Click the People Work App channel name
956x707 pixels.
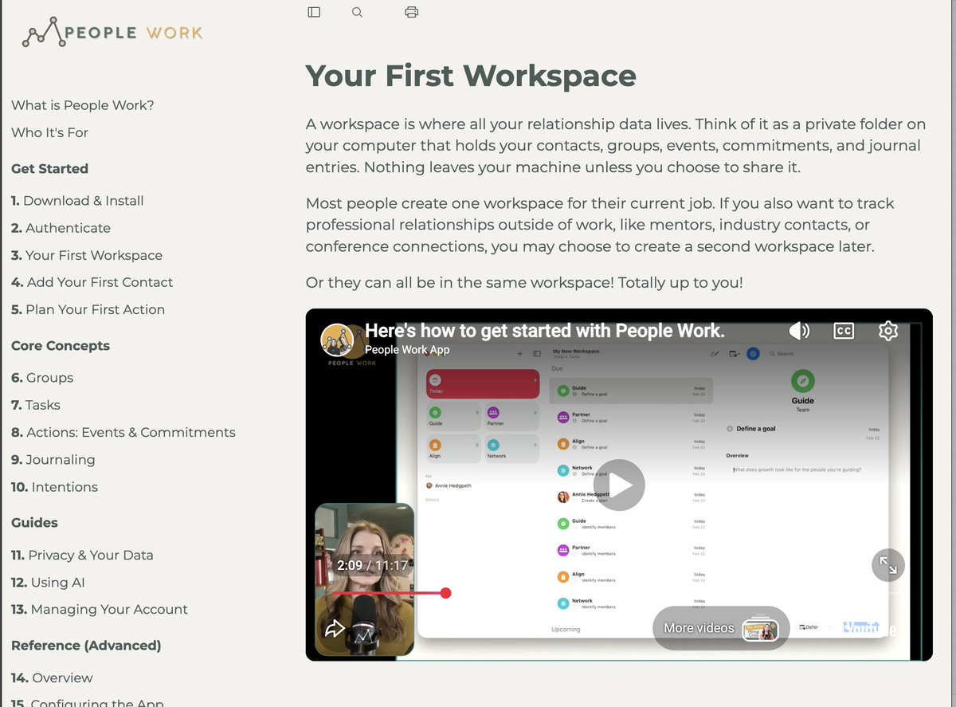point(407,350)
